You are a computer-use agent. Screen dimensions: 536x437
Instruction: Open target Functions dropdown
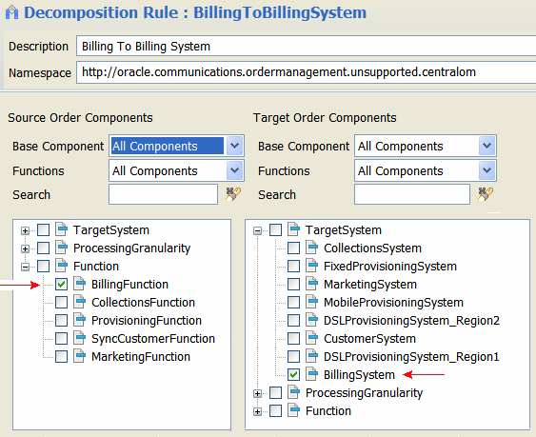pos(486,170)
